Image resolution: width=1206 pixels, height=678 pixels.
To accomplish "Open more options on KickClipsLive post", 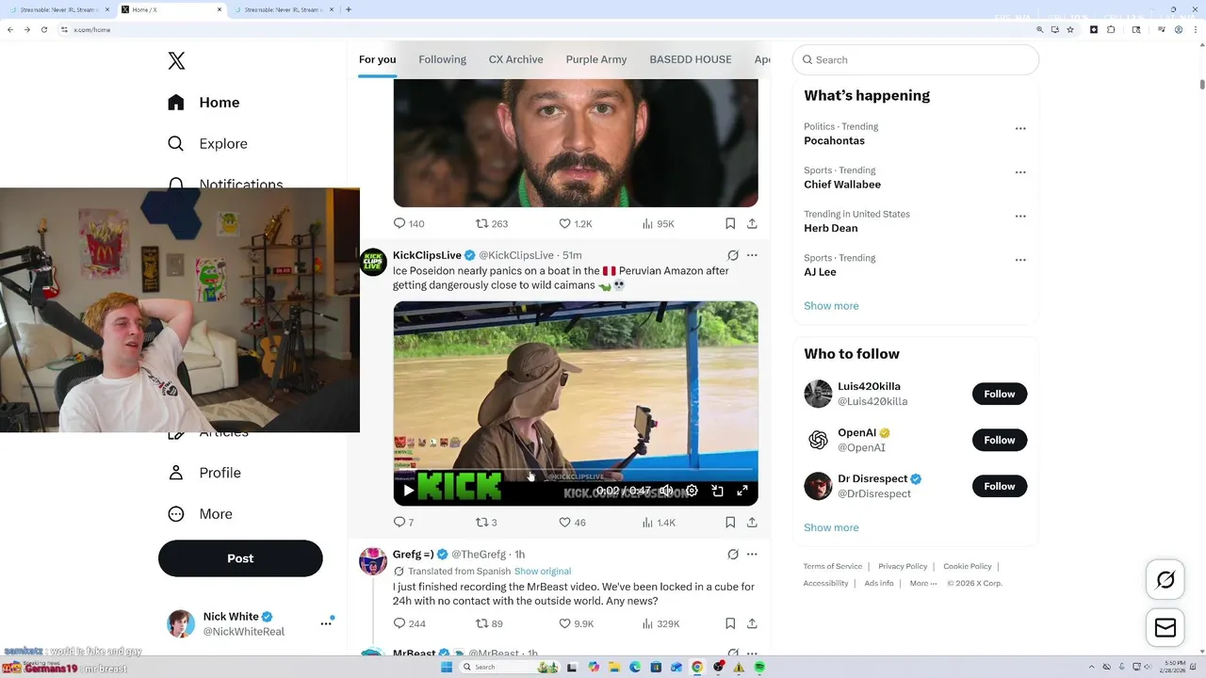I will [752, 255].
